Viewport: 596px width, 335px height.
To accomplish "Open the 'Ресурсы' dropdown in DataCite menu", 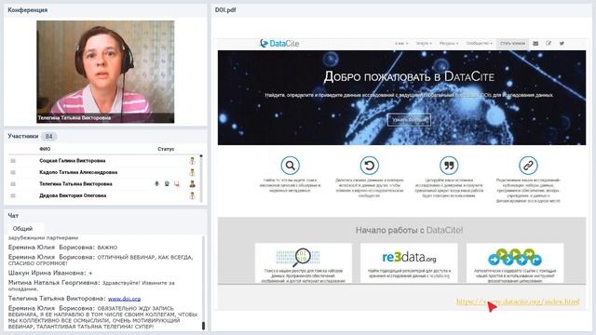I will click(449, 44).
